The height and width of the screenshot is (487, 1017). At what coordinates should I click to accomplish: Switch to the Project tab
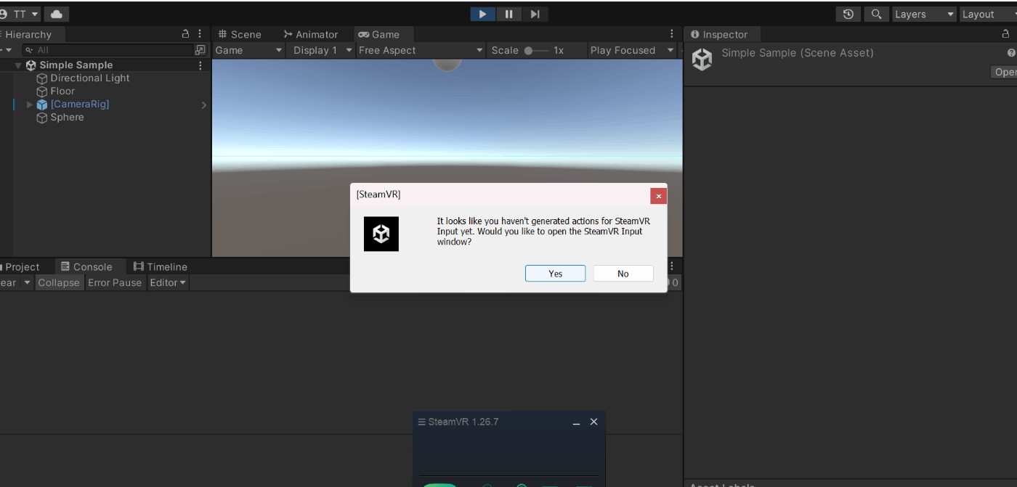(23, 266)
